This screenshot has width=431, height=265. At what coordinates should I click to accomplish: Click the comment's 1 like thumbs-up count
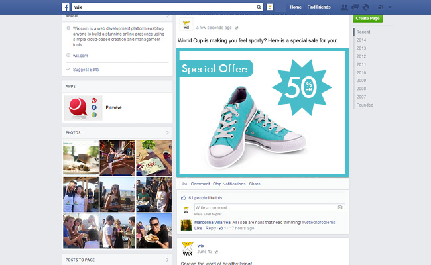pos(222,228)
